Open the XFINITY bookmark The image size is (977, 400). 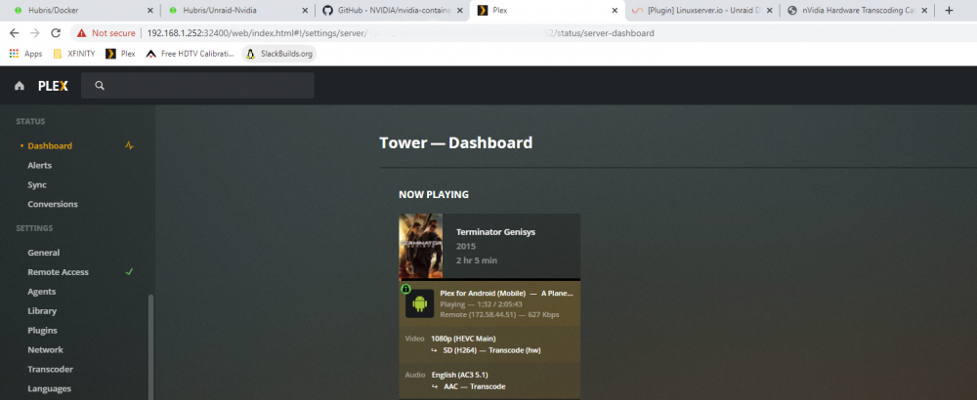[x=74, y=54]
